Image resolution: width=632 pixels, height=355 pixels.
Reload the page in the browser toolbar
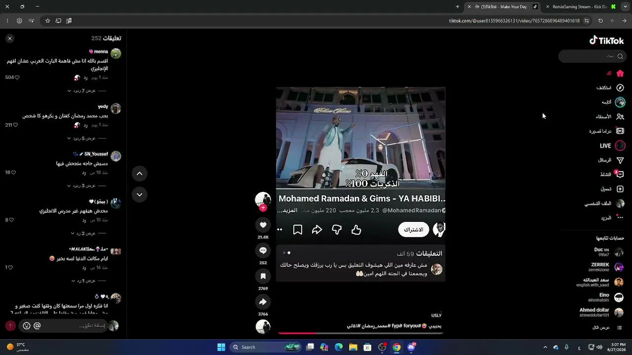tap(600, 21)
